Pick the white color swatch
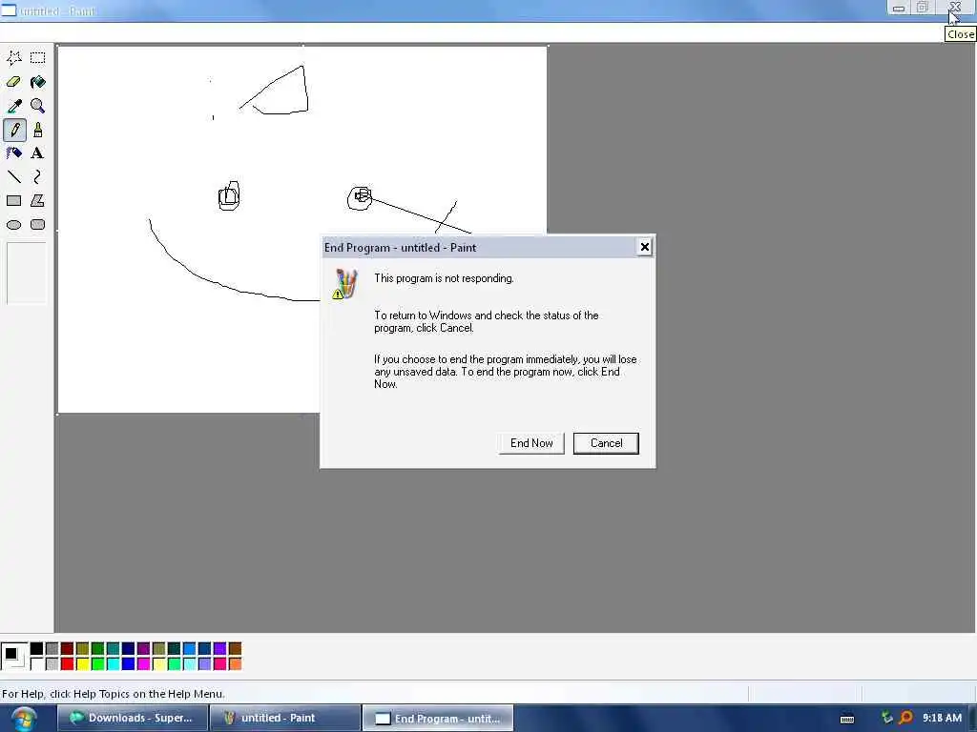The image size is (977, 732). pyautogui.click(x=37, y=664)
